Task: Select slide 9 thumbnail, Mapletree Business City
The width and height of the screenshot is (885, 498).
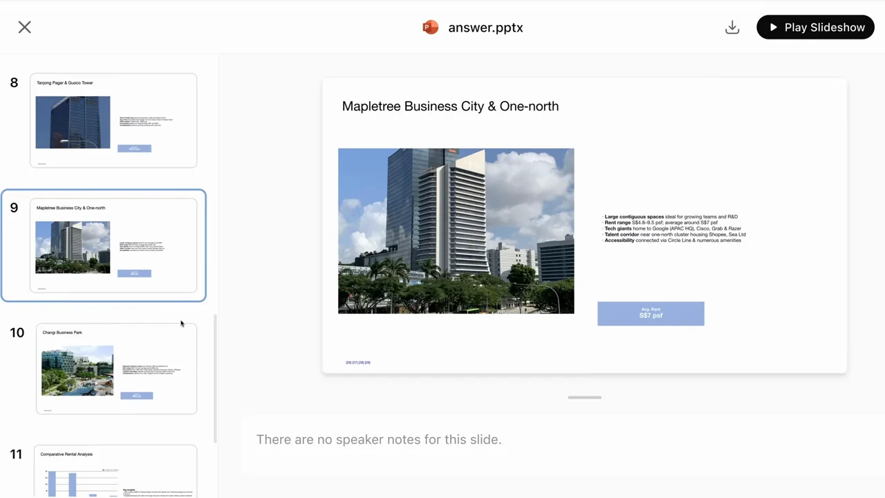Action: click(113, 246)
